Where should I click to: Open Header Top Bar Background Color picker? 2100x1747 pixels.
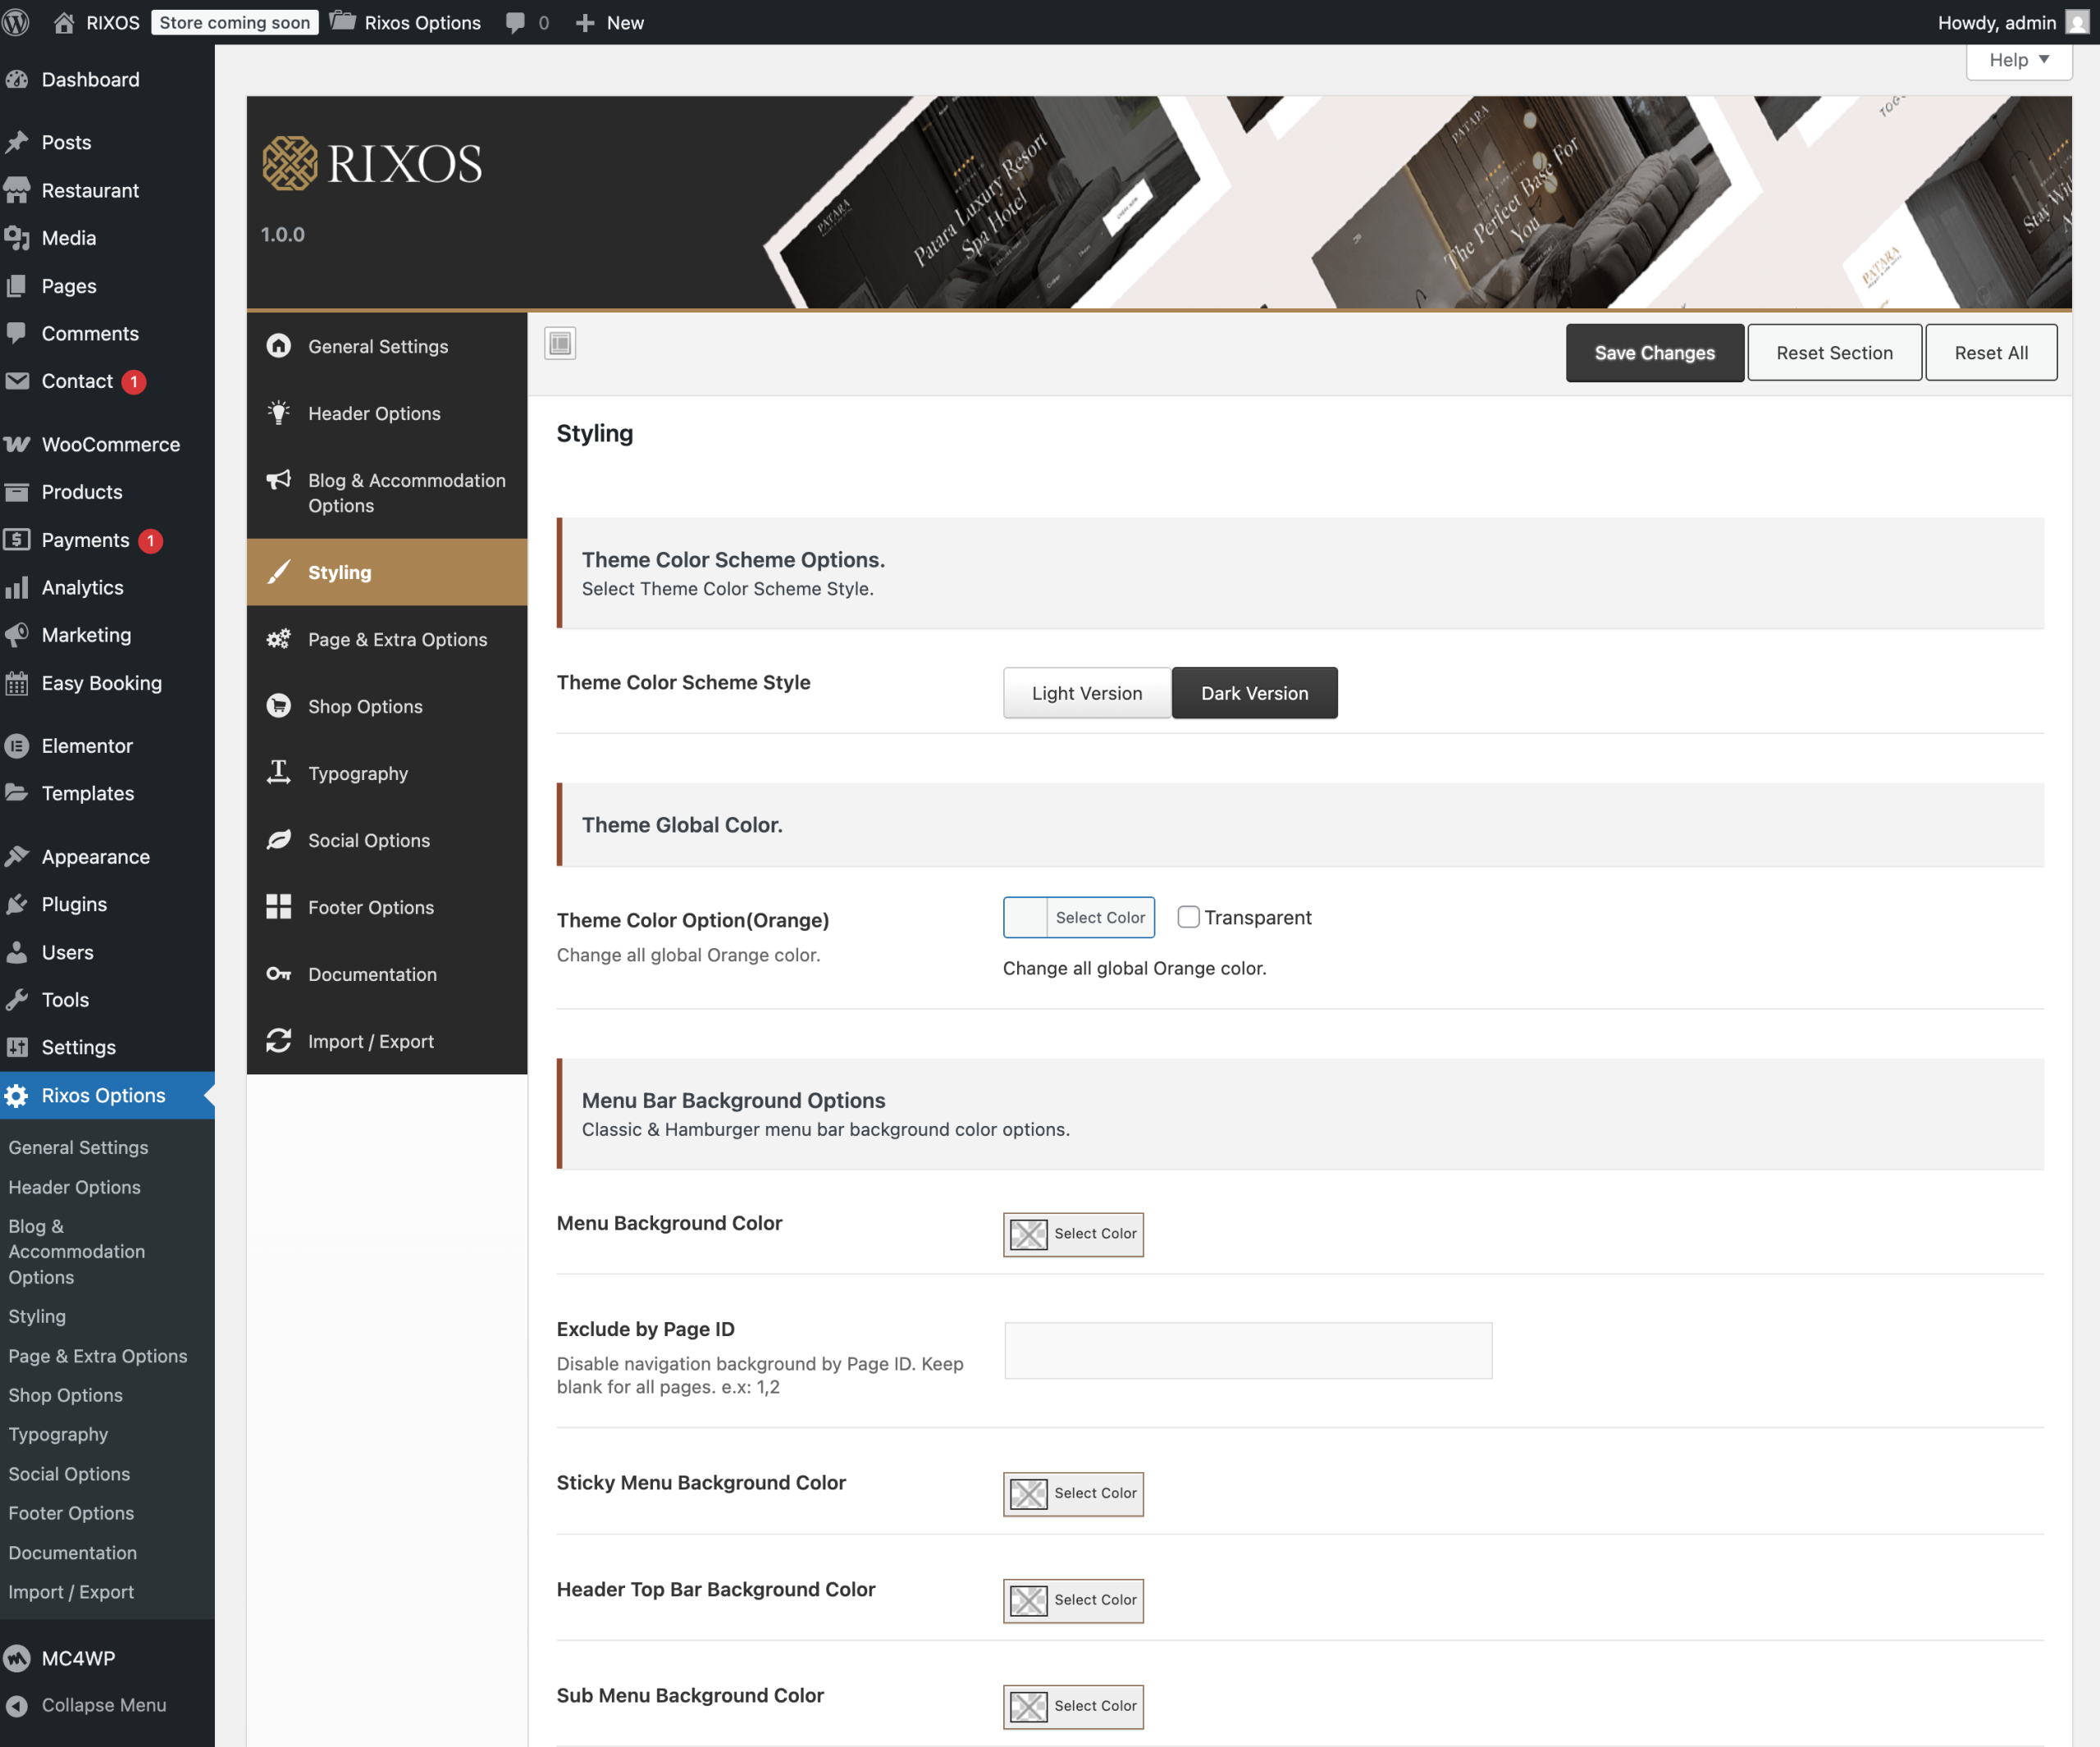point(1073,1600)
